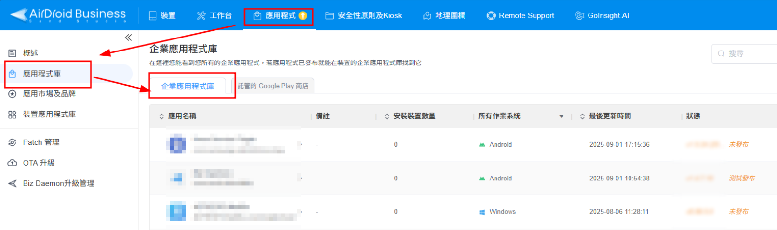Click the yellow alert badge on 應用程式
Viewport: 777px width, 230px height.
303,15
